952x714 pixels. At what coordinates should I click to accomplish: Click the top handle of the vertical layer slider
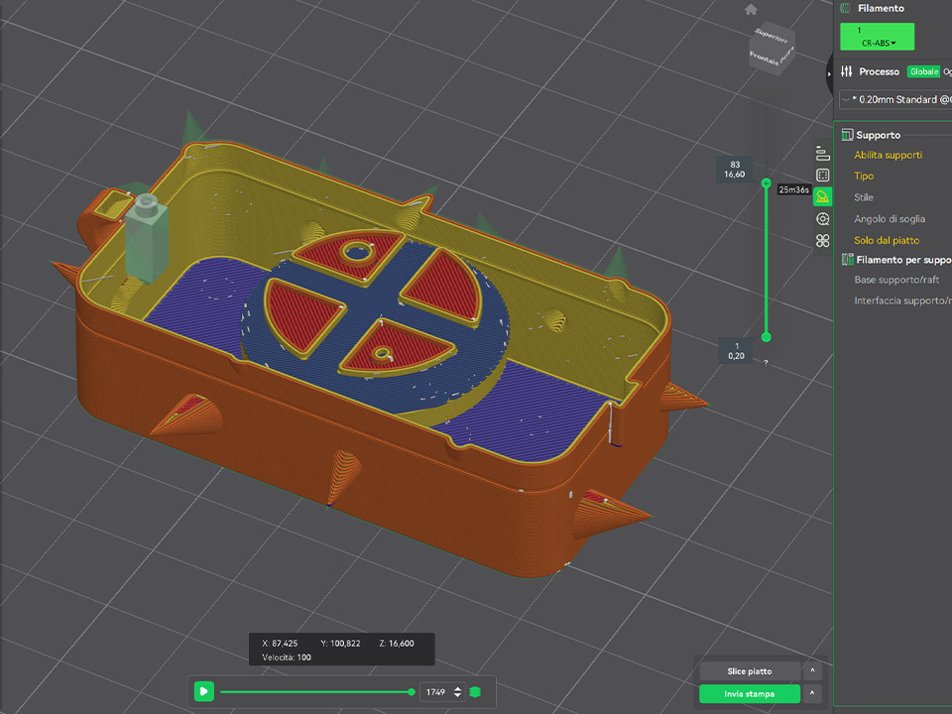766,182
